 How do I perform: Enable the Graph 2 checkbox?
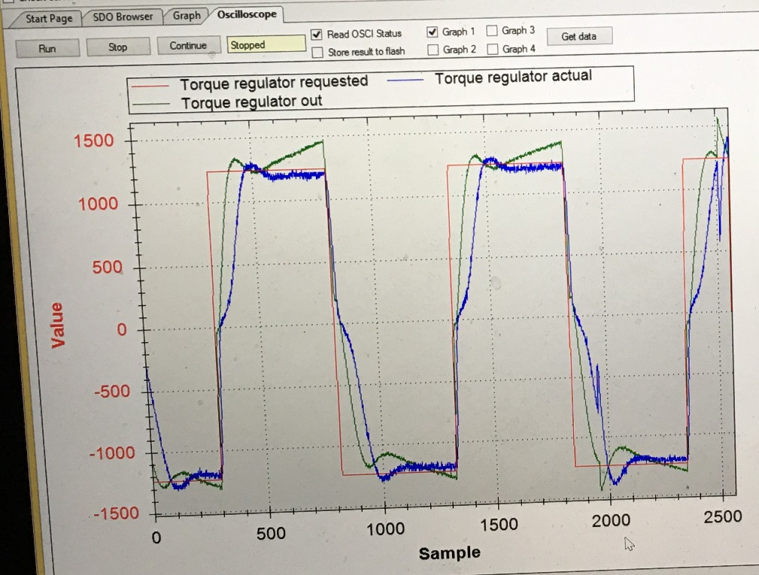(433, 50)
